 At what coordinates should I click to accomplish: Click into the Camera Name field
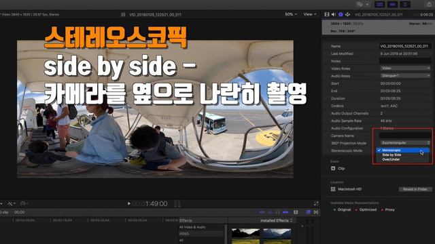pos(405,136)
